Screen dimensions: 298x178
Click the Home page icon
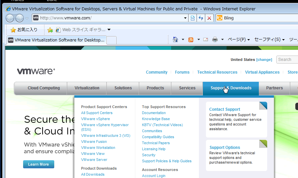point(175,39)
